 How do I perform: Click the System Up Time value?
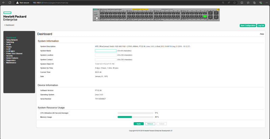[107, 68]
